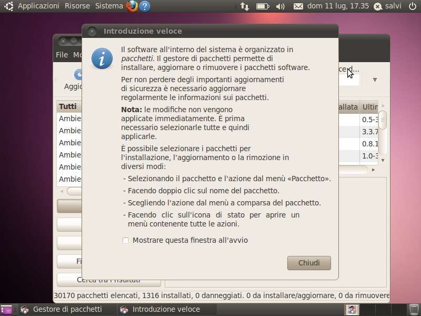Click the package list scroll-up arrow

click(x=383, y=106)
